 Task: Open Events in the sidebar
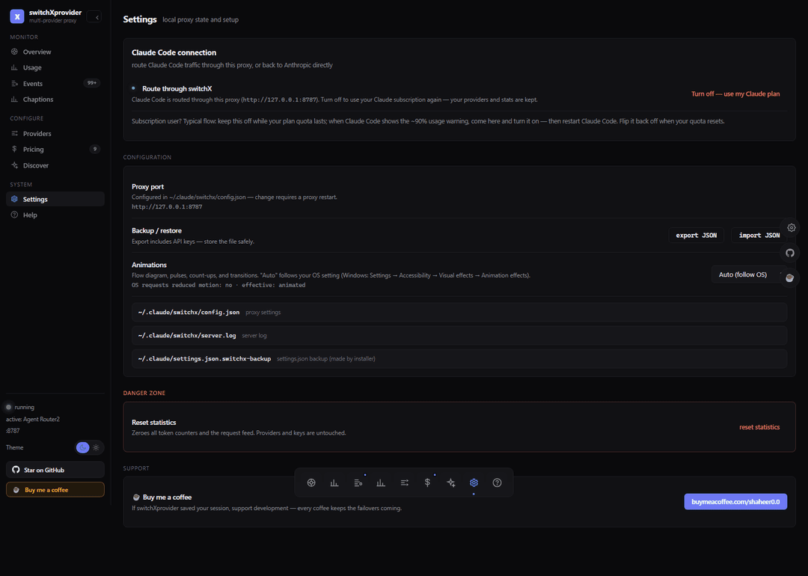pos(55,84)
